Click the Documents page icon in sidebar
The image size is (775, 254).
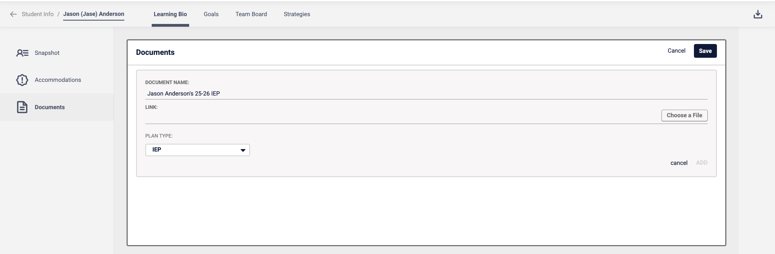coord(22,107)
